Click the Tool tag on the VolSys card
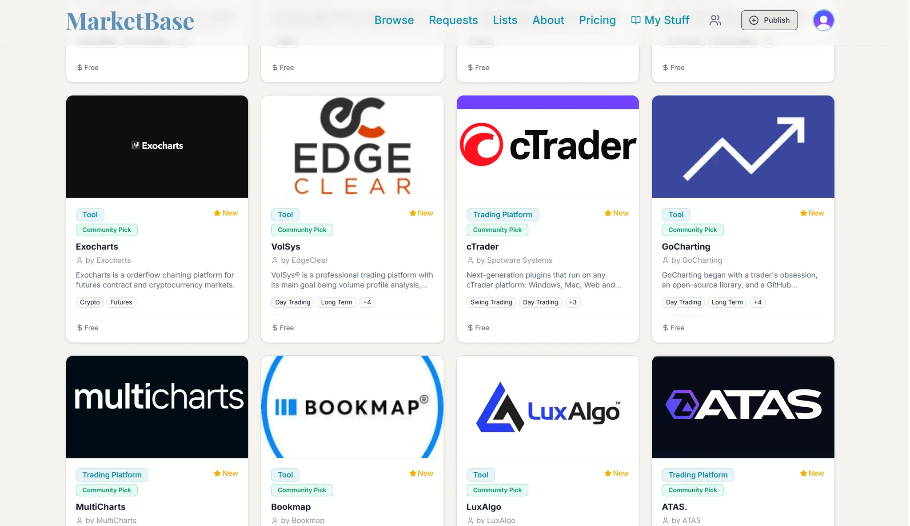 [285, 214]
